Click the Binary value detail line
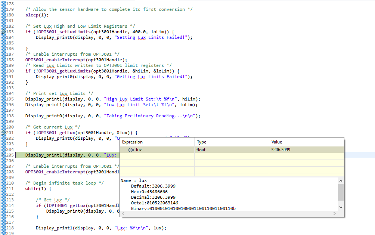 [x=183, y=208]
